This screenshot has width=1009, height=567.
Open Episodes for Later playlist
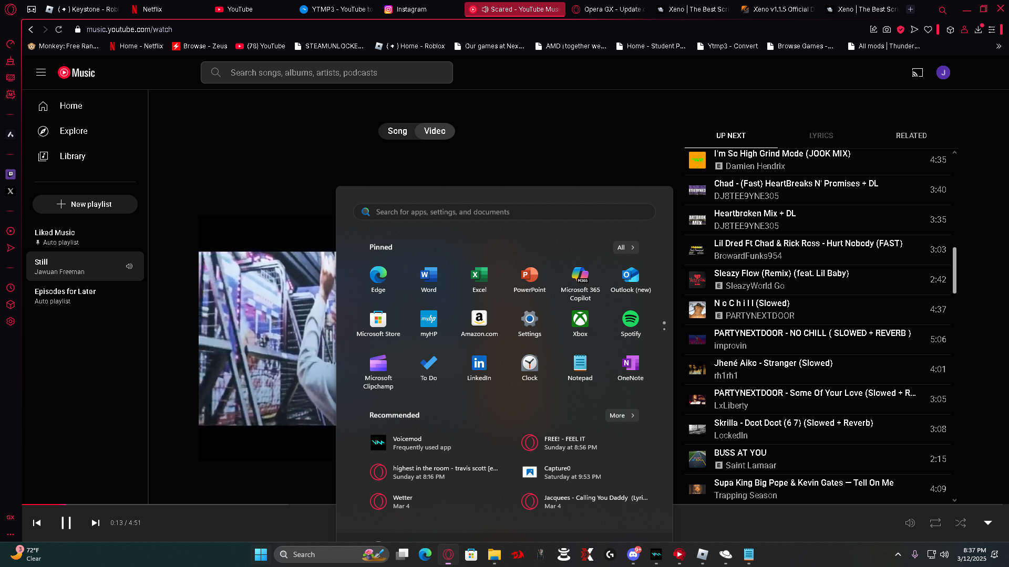(85, 296)
